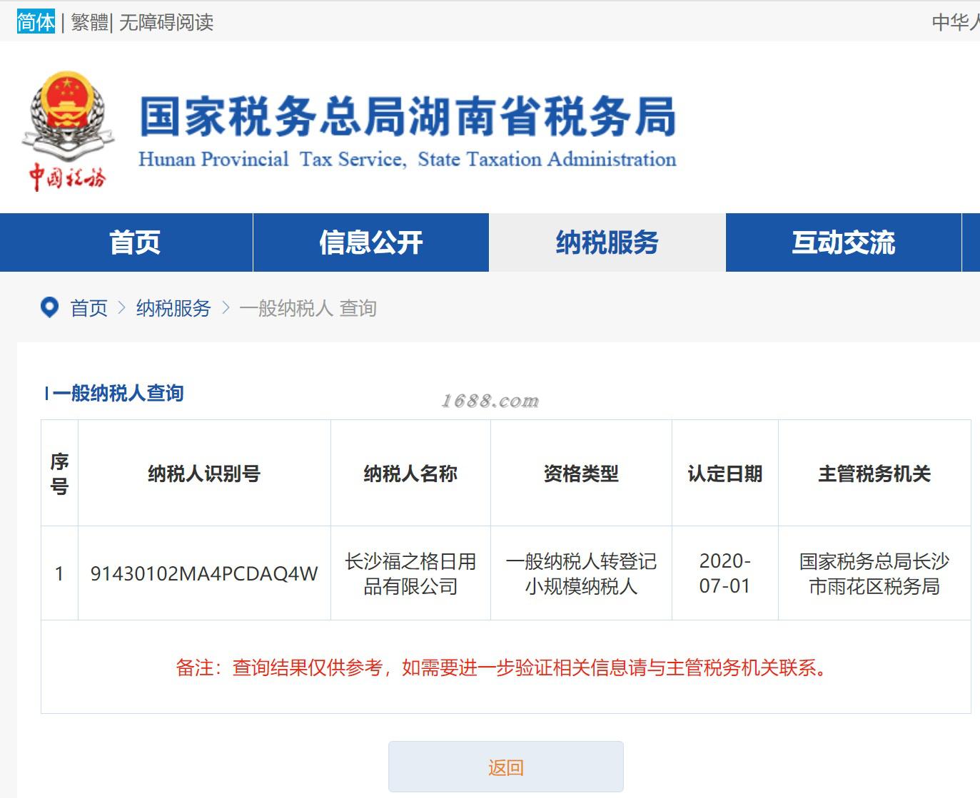Select the 纳税服务 navigation tab
This screenshot has width=980, height=798.
pos(607,242)
